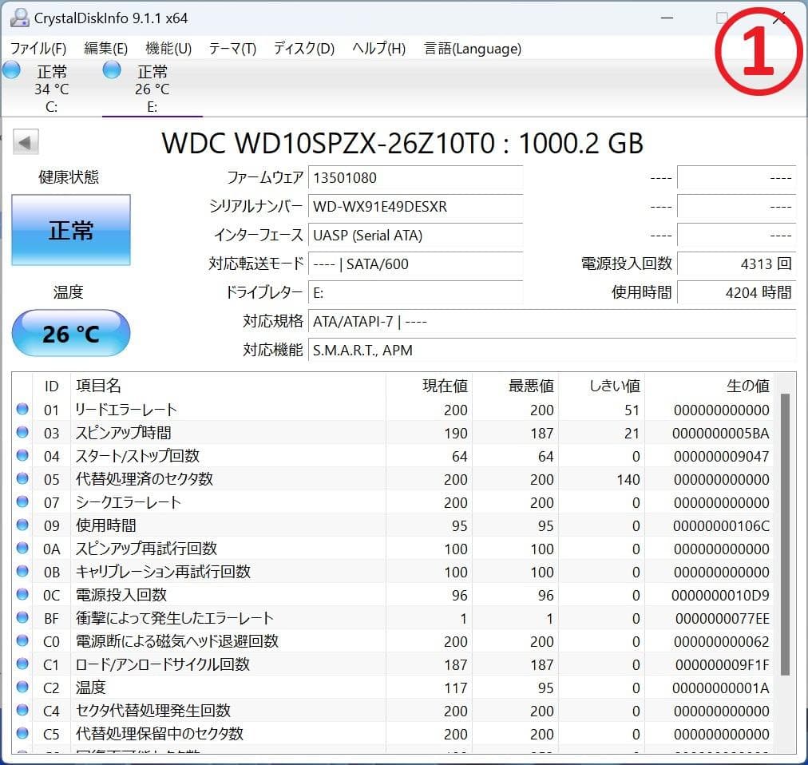Click the 正常 health status button
The height and width of the screenshot is (765, 808).
(70, 231)
